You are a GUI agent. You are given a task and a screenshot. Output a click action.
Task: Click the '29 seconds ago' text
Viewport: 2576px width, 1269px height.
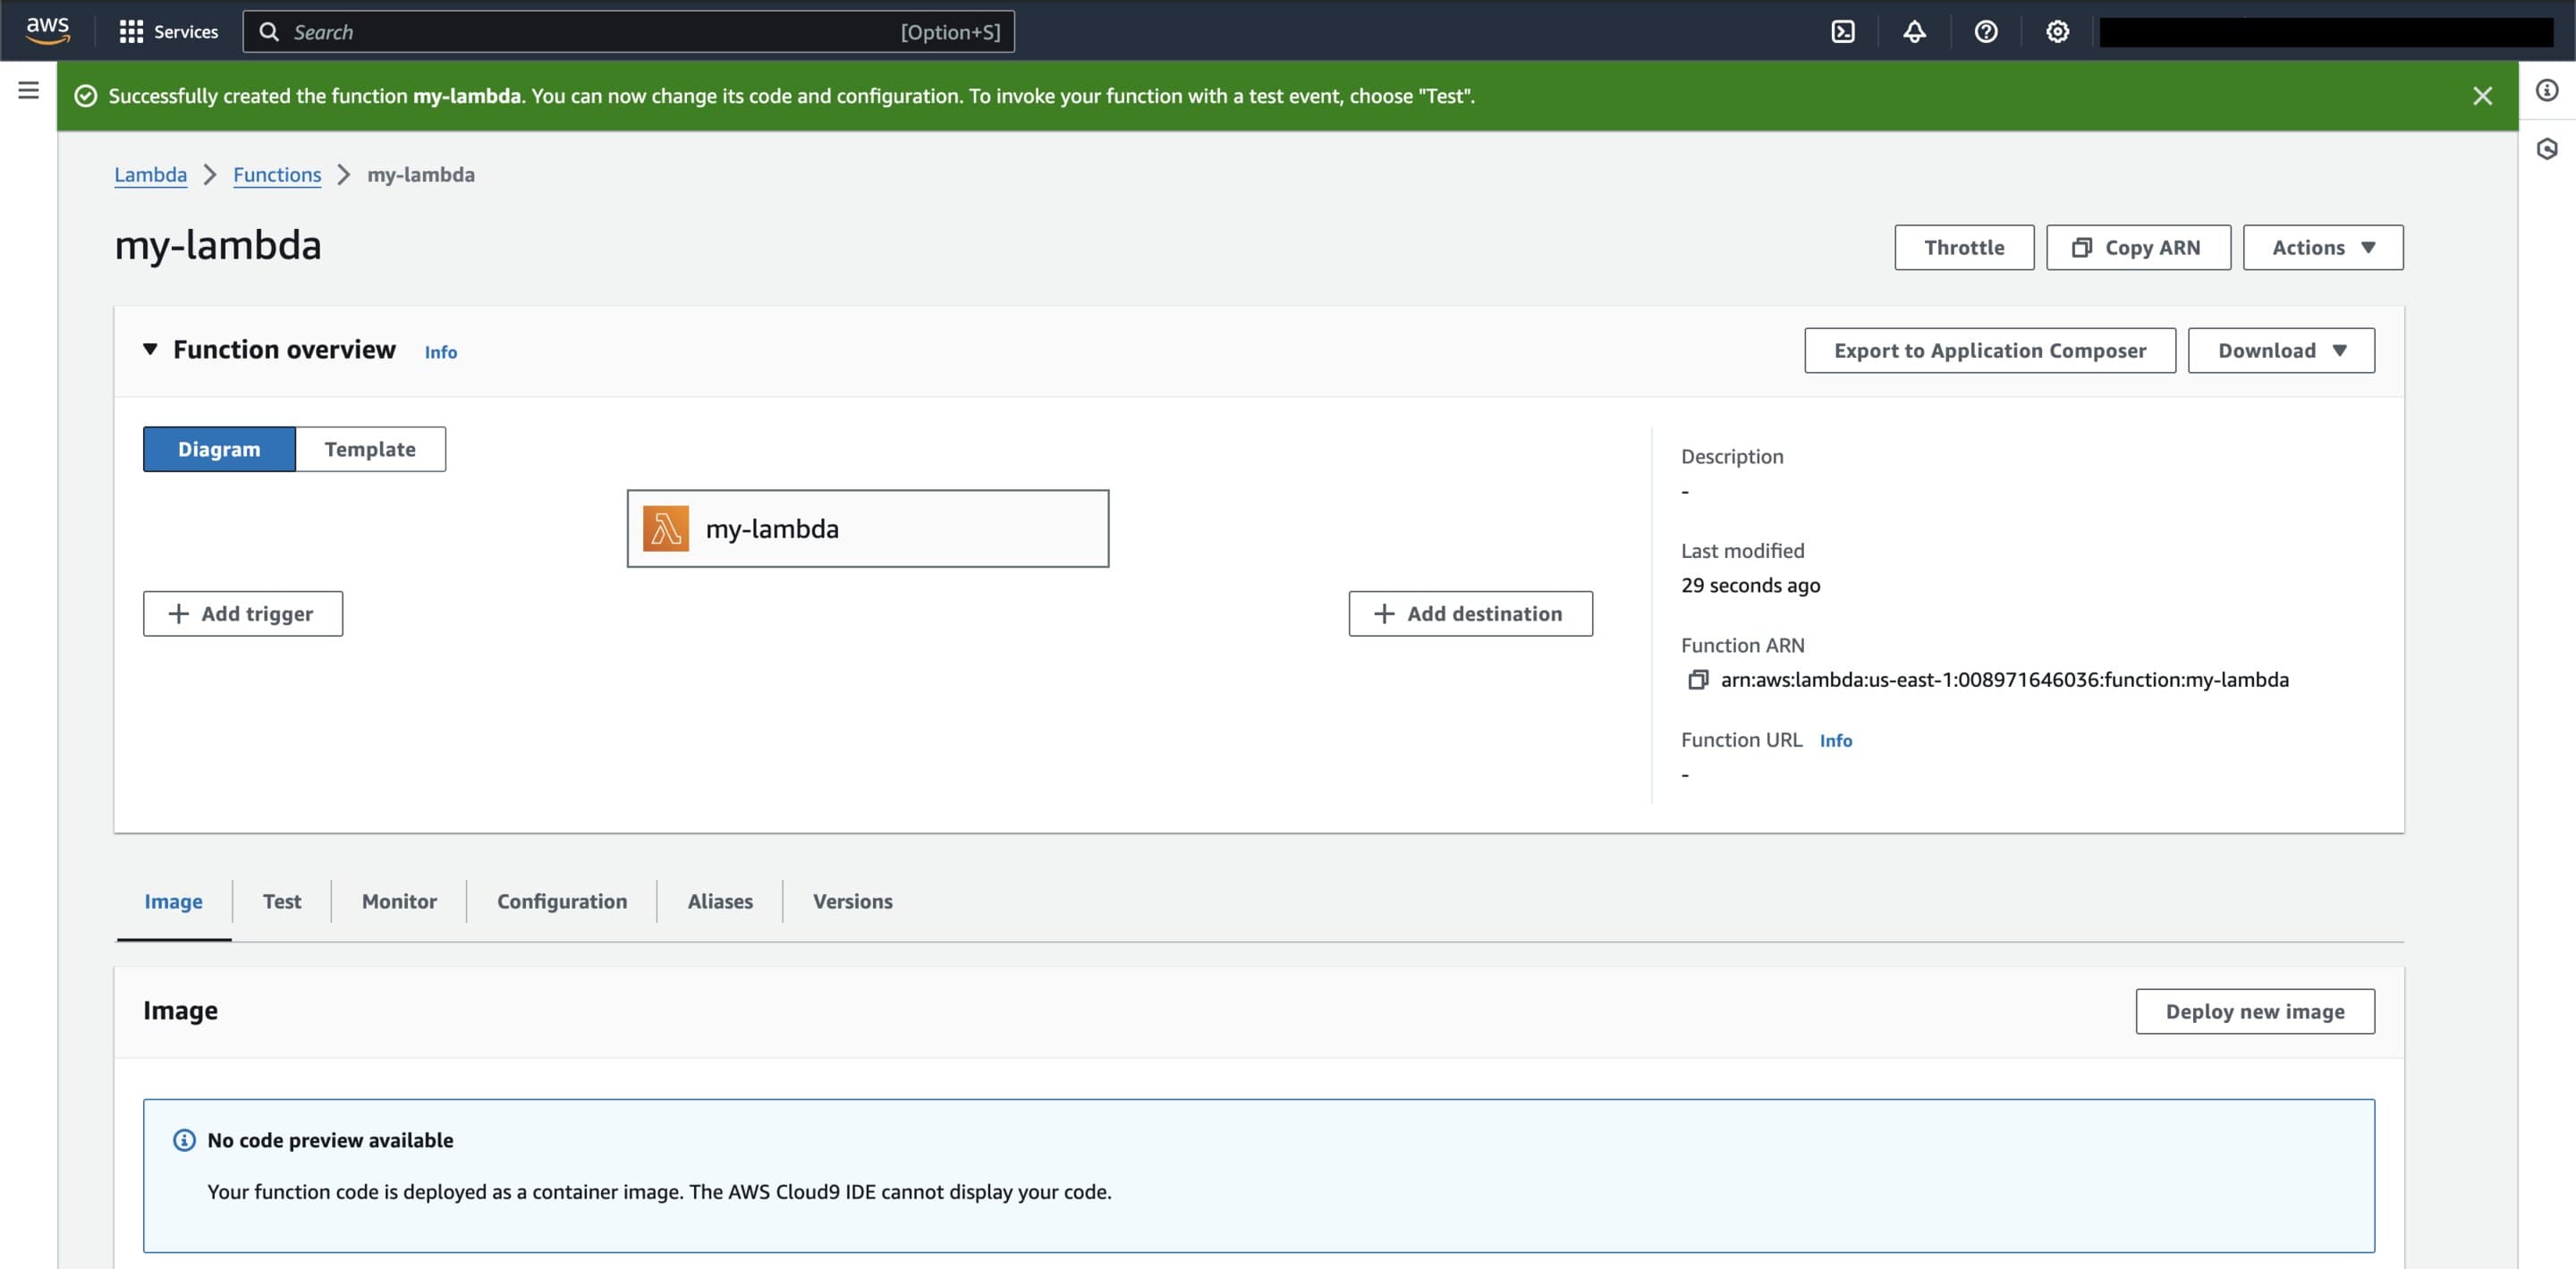1751,585
